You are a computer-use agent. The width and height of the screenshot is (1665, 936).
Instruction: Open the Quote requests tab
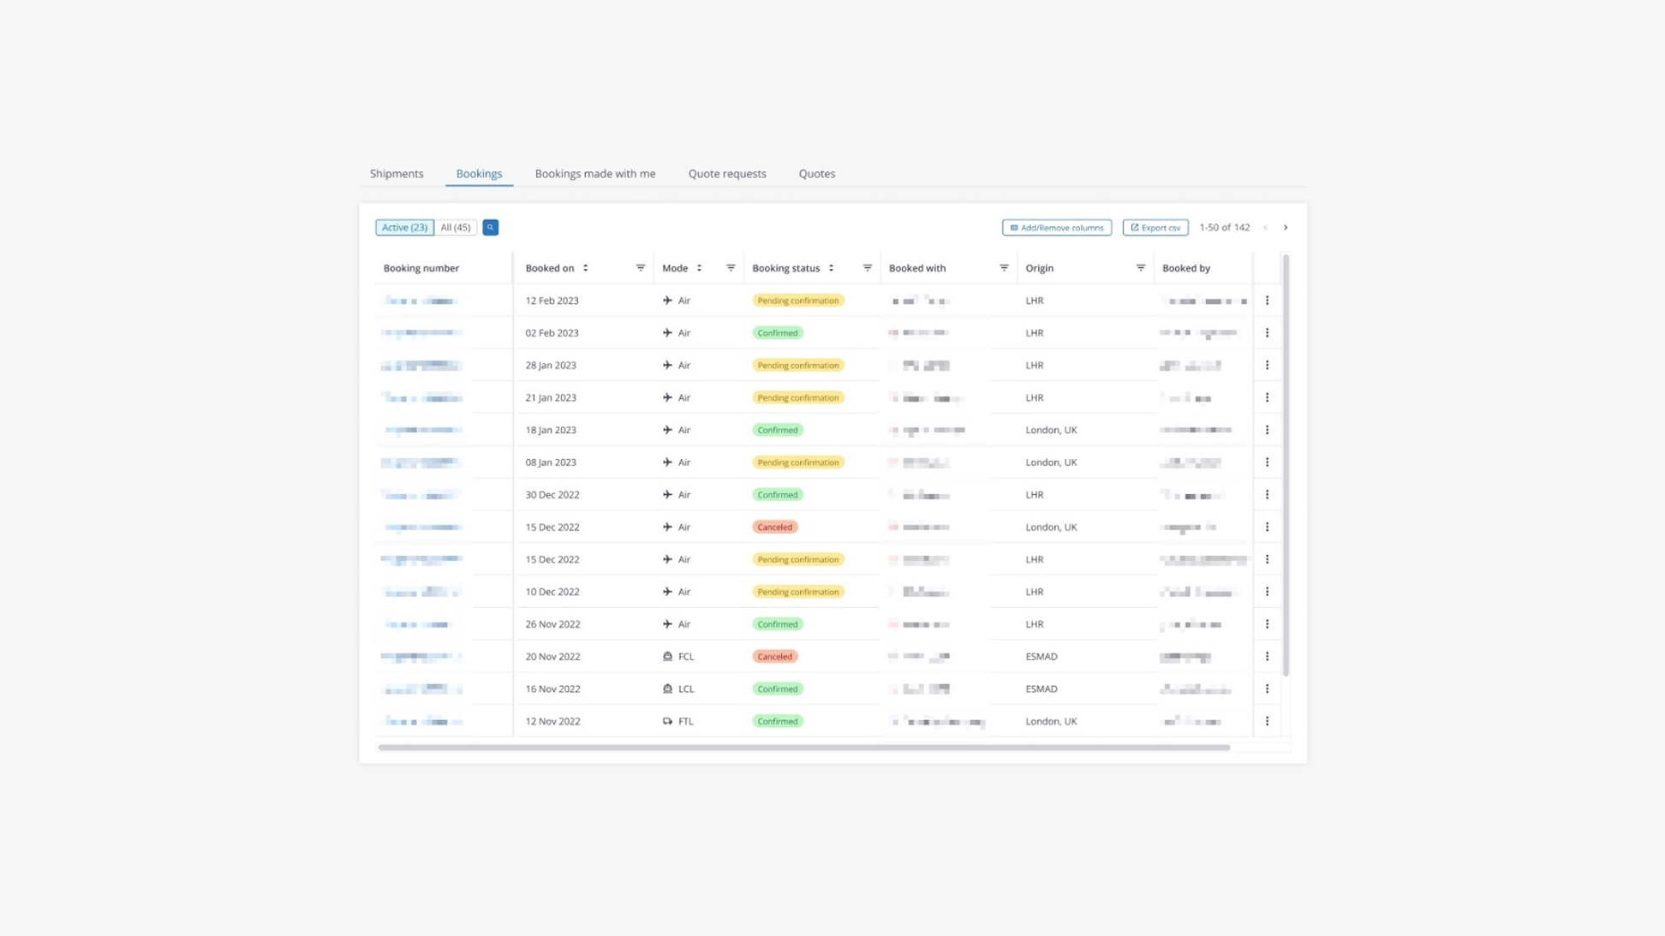coord(727,173)
